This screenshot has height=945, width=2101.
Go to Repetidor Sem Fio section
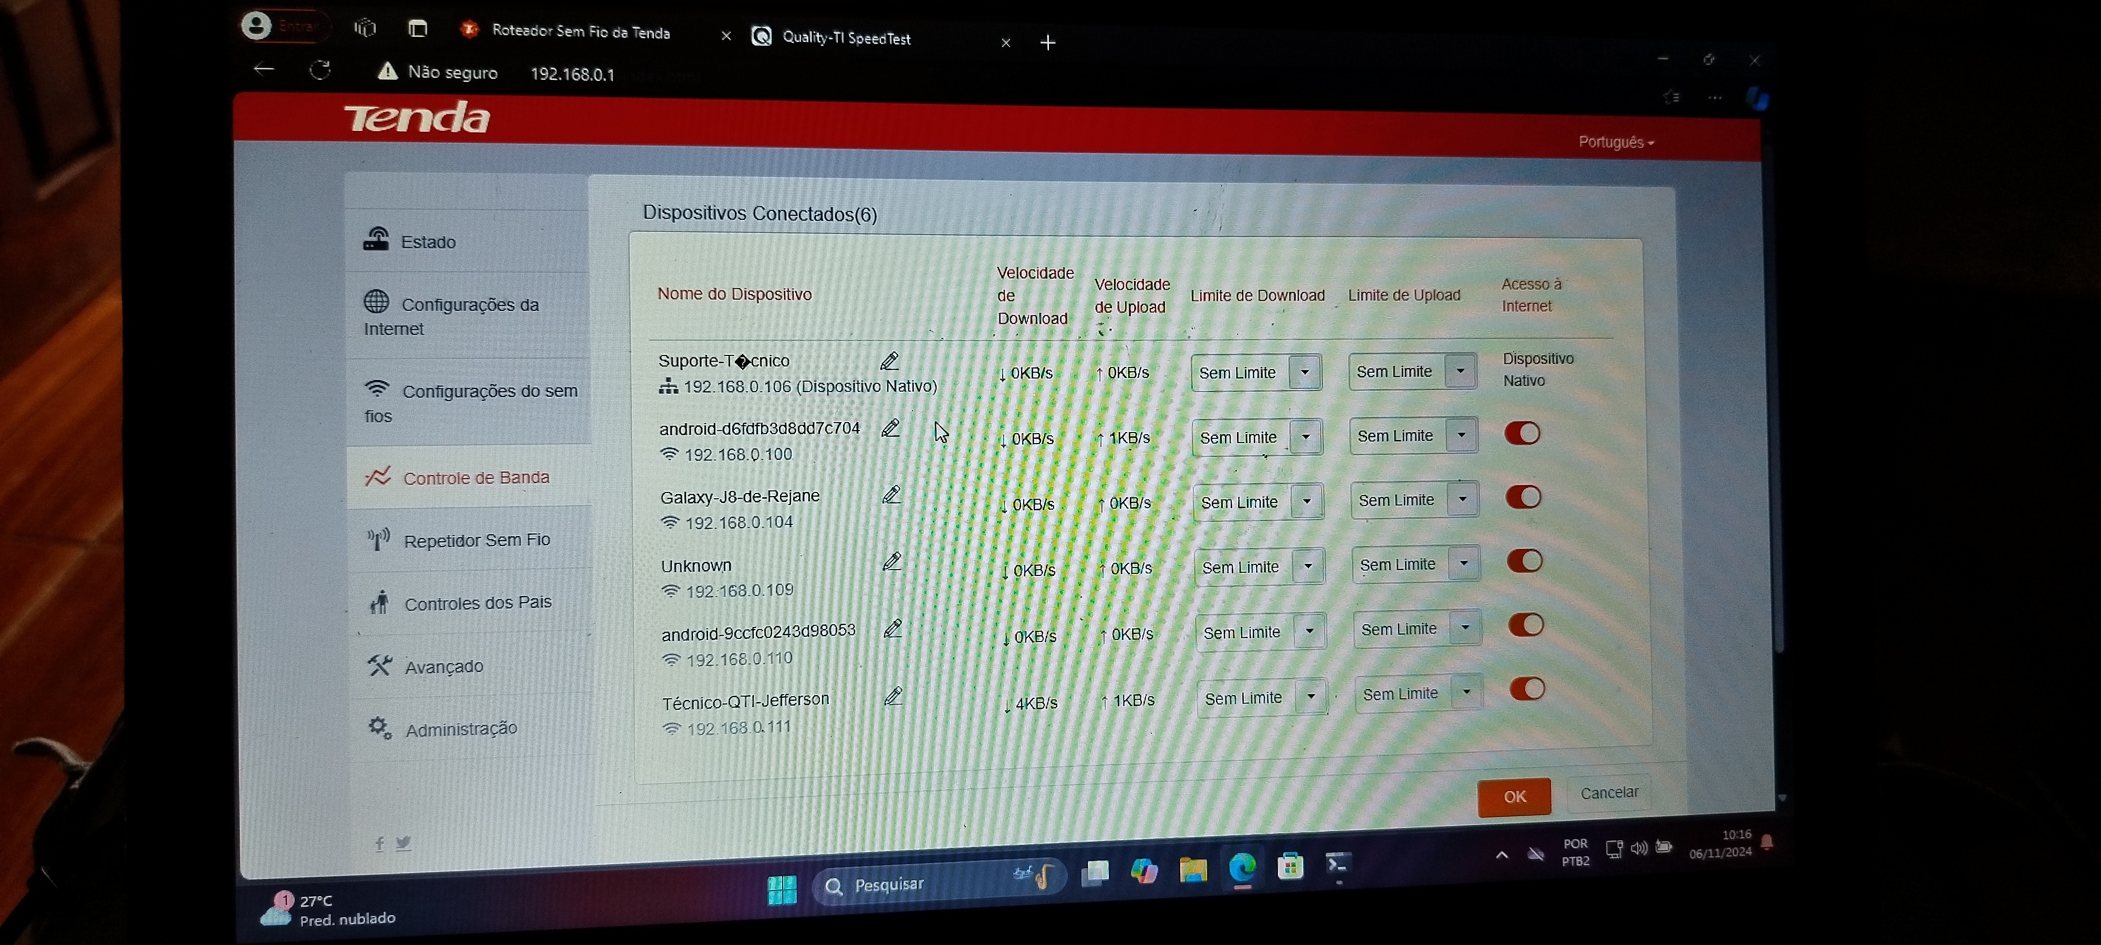click(x=476, y=541)
